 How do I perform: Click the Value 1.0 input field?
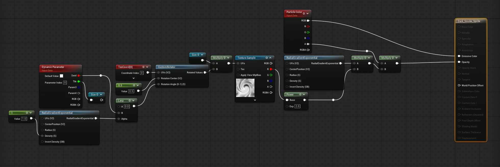[x=24, y=119]
